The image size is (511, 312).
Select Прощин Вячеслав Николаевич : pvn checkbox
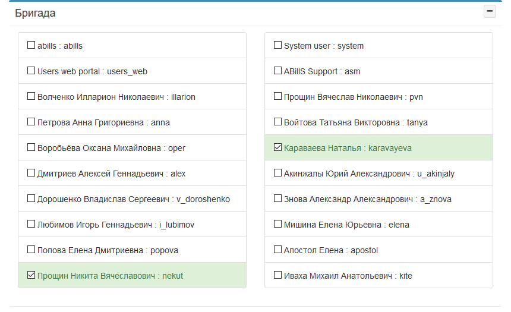click(277, 96)
